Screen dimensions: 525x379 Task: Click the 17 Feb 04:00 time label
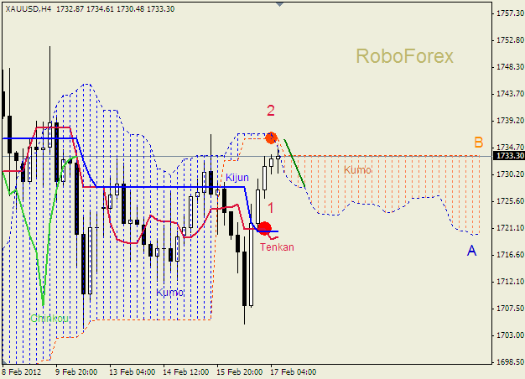click(x=293, y=372)
